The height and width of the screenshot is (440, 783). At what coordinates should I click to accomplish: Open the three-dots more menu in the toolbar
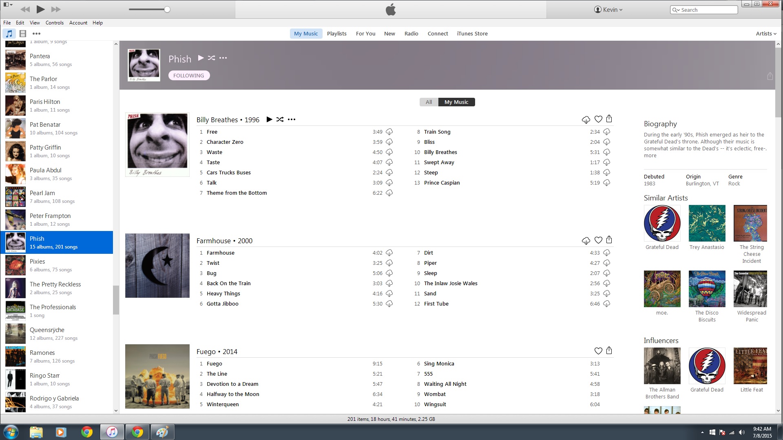(36, 34)
